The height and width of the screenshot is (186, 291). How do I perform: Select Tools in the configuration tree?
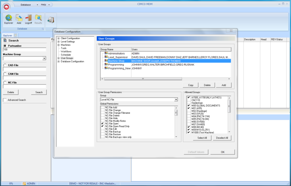pos(64,48)
